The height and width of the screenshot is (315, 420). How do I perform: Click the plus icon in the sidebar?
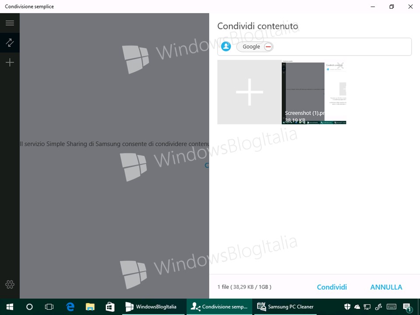pyautogui.click(x=10, y=63)
